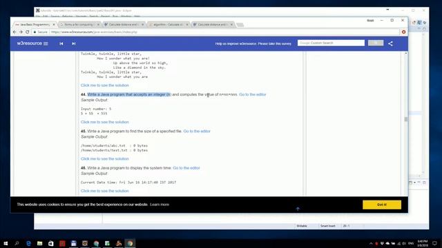This screenshot has width=442, height=248.
Task: Open the view menu dropdown in Eclipse's bottom panel
Action: tap(414, 183)
